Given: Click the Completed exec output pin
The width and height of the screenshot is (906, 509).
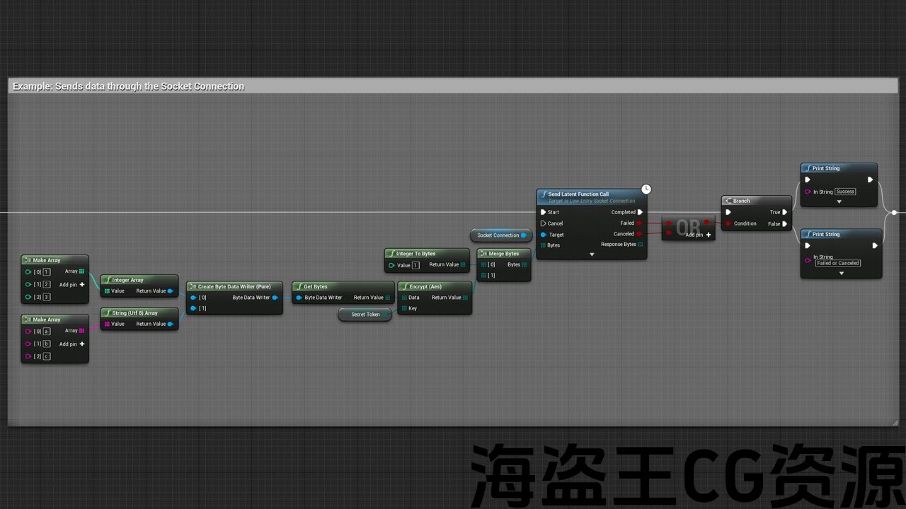Looking at the screenshot, I should (x=640, y=212).
